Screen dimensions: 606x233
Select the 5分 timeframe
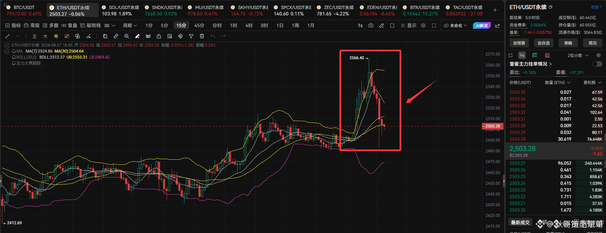164,25
